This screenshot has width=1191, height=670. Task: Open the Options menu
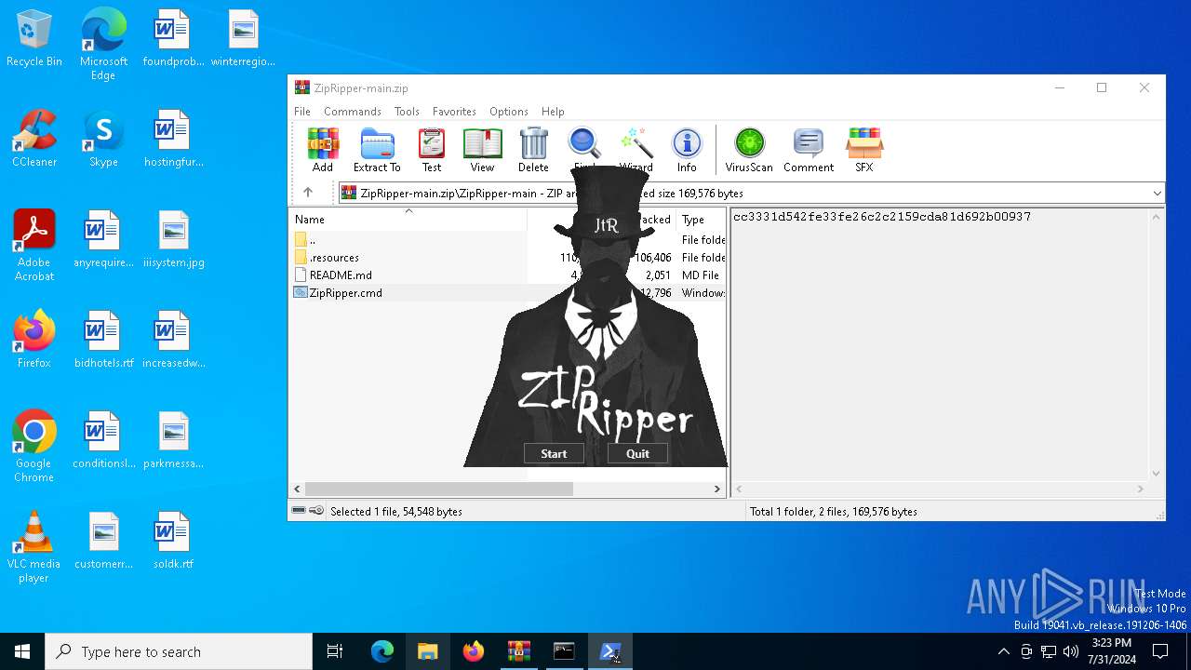click(x=509, y=111)
